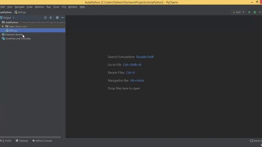Open the Help menu
The width and height of the screenshot is (262, 147).
82,7
